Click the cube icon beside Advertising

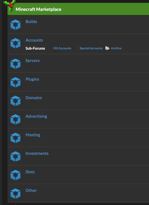point(15,119)
